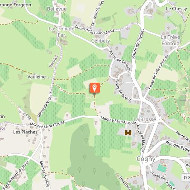The image size is (190, 190).
Task: Click the Route de la Grand Fond label
Action: point(95,30)
